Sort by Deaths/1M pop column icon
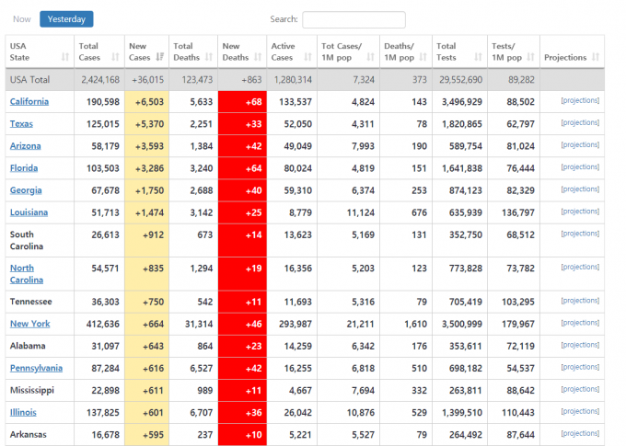Screen dimensions: 626x446 (x=424, y=58)
